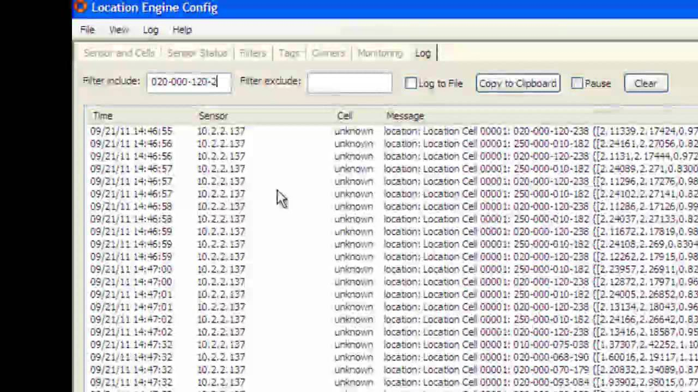Viewport: 698px width, 392px height.
Task: Switch to the Monitoring tab
Action: tap(380, 53)
